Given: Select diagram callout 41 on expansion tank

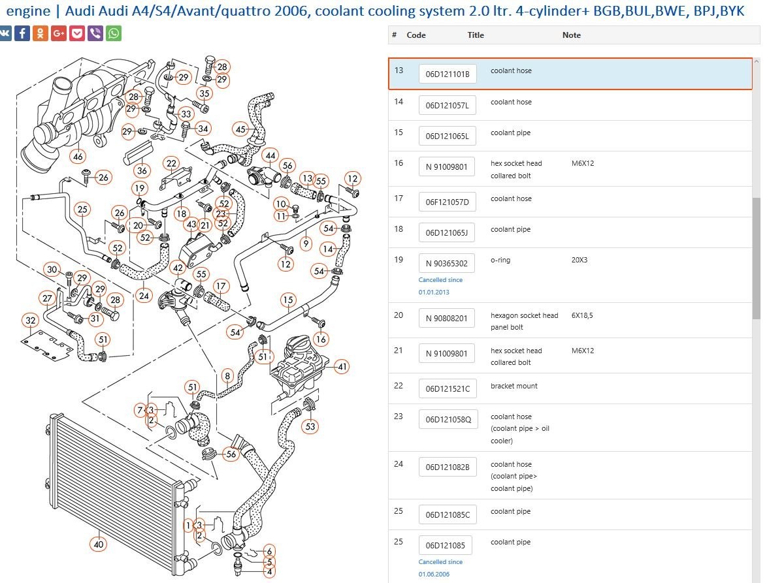Looking at the screenshot, I should 342,366.
